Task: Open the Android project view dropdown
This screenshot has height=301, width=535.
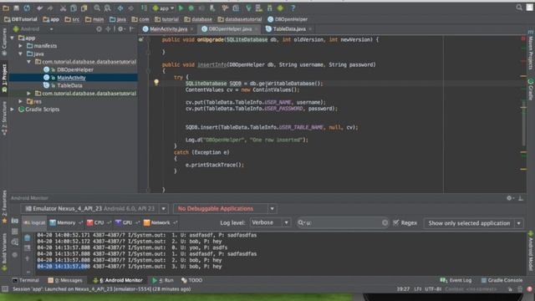Action: [33, 29]
